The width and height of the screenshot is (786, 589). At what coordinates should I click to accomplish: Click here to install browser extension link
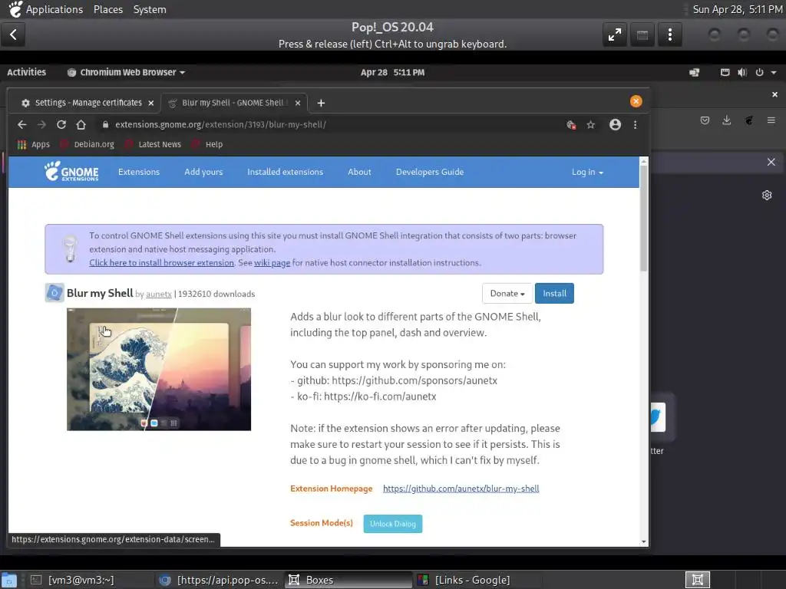[161, 262]
